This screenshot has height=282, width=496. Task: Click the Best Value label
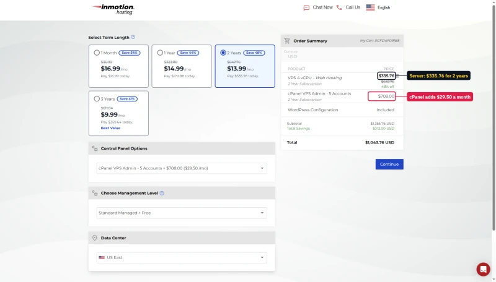coord(110,128)
